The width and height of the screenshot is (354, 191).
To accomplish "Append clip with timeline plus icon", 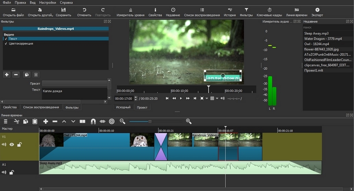I will coord(46,121).
